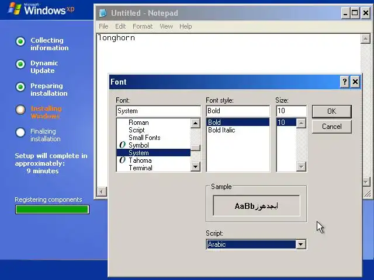Click the Font style input field
Image resolution: width=374 pixels, height=280 pixels.
(x=238, y=111)
